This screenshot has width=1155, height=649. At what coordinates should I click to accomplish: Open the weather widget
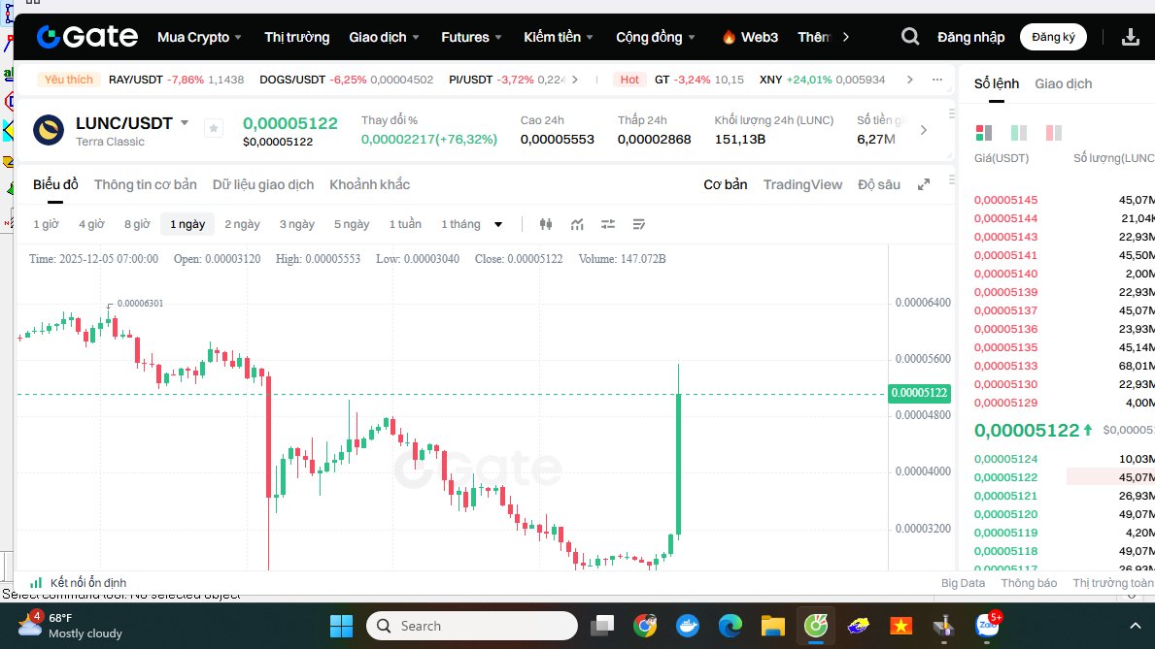pos(70,626)
